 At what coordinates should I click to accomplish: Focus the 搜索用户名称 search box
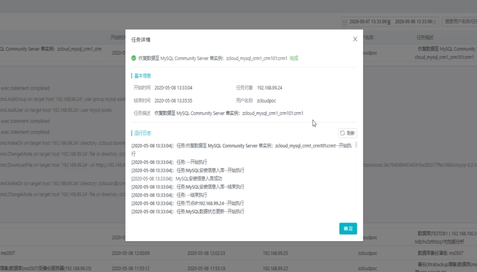click(x=460, y=22)
